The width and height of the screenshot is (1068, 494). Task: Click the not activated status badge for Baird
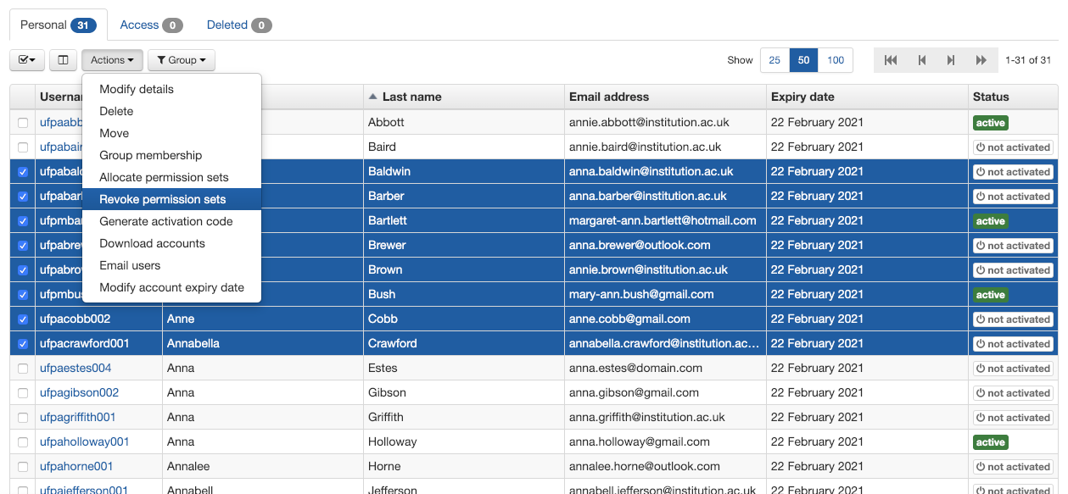pyautogui.click(x=1013, y=147)
